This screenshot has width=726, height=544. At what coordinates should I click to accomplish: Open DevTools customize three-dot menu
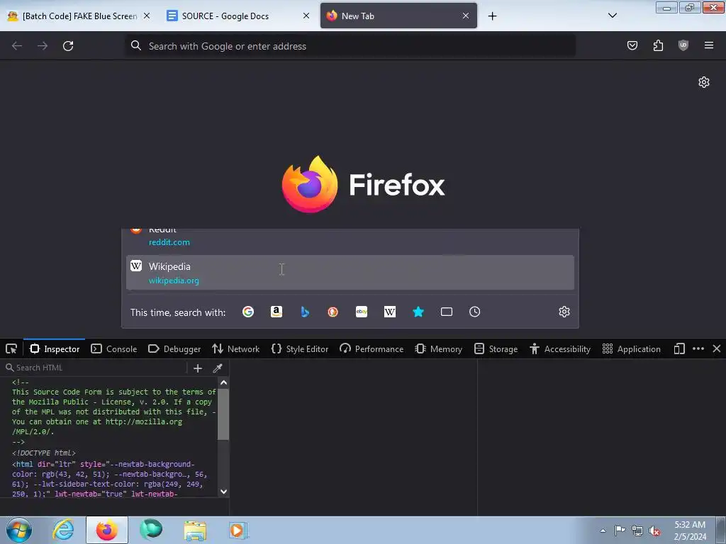click(x=698, y=348)
